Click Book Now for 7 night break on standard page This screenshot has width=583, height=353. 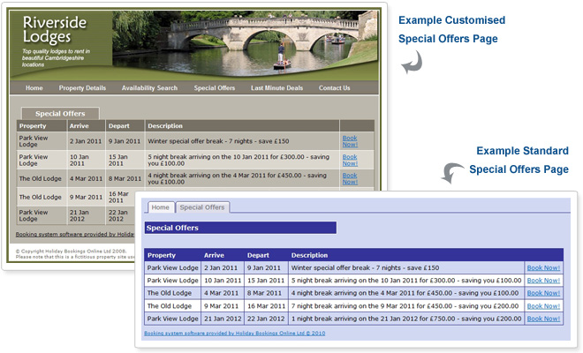click(543, 306)
